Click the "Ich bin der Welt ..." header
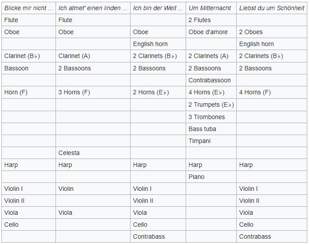Image resolution: width=310 pixels, height=244 pixels. [158, 8]
